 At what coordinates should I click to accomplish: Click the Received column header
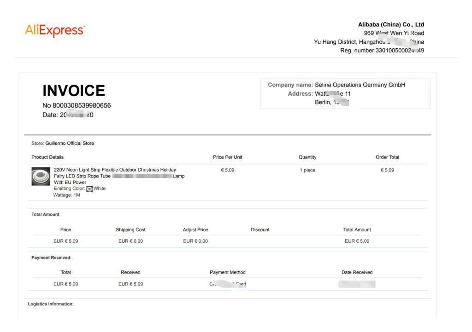coord(130,273)
